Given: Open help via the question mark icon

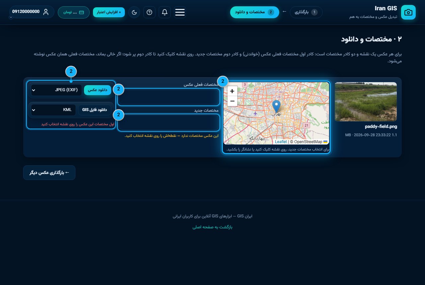Looking at the screenshot, I should click(149, 12).
